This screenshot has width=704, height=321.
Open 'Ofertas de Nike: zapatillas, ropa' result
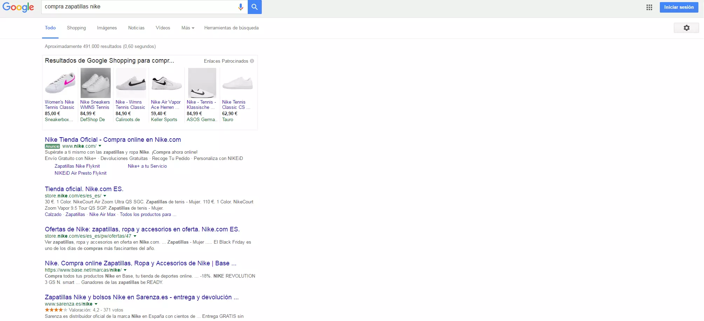[x=142, y=229]
